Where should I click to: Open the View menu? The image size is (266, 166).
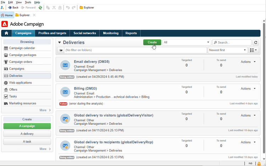click(x=19, y=2)
